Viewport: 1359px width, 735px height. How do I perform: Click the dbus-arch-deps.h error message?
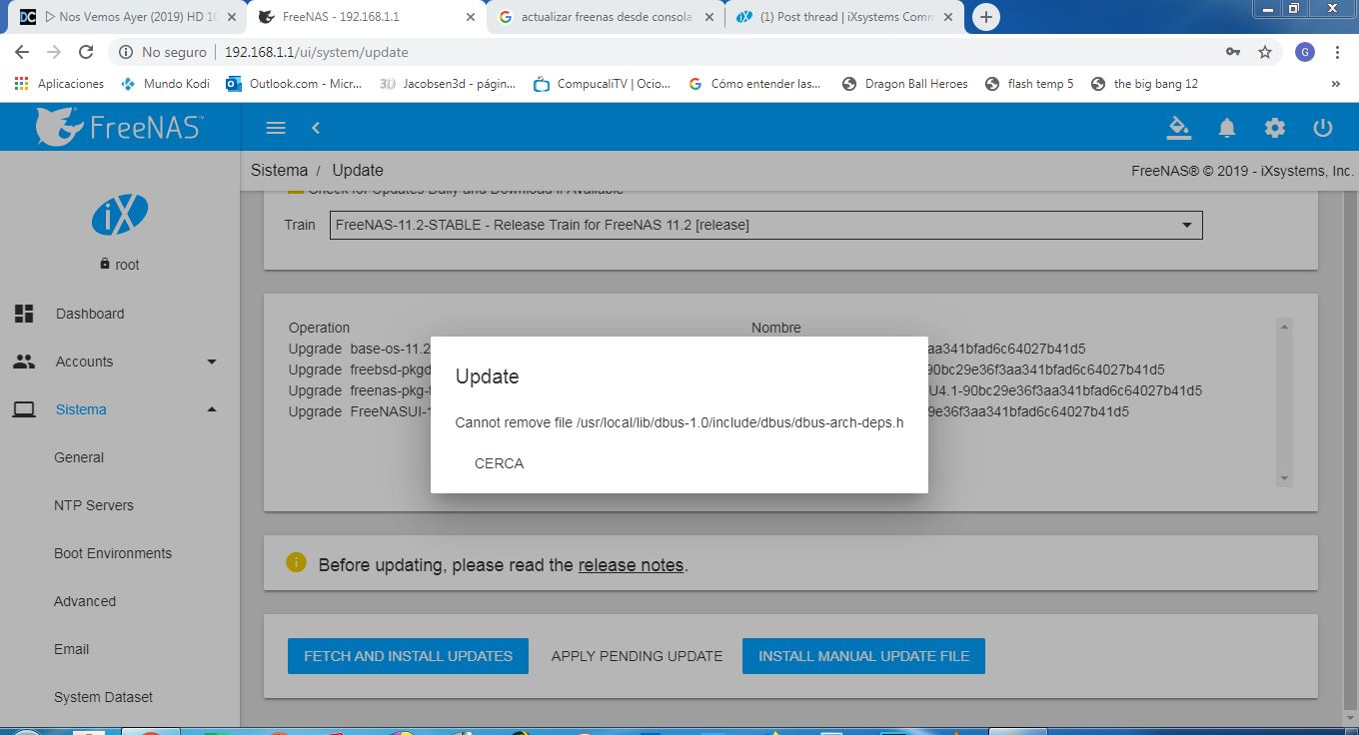679,422
